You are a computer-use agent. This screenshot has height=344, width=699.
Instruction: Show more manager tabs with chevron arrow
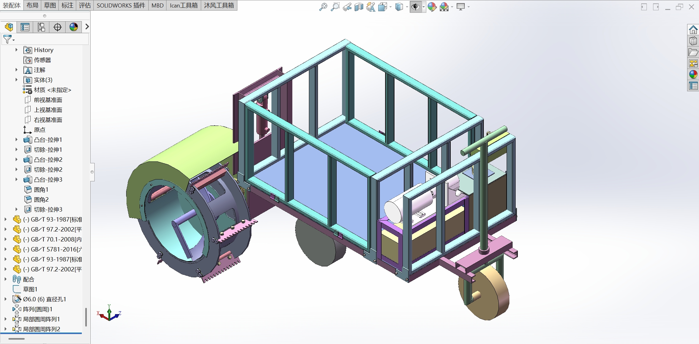coord(87,27)
